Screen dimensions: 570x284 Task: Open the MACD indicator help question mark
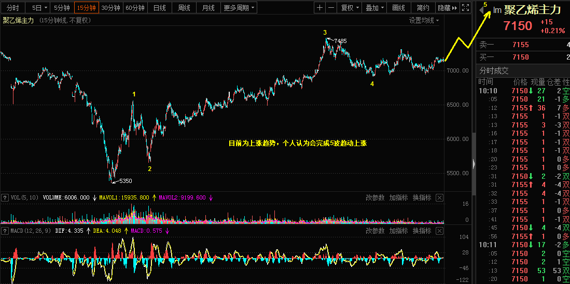(5, 231)
